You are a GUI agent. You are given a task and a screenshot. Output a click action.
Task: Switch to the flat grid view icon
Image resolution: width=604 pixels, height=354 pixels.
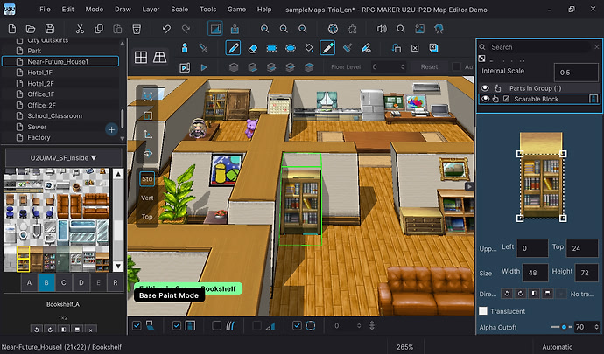tap(141, 58)
